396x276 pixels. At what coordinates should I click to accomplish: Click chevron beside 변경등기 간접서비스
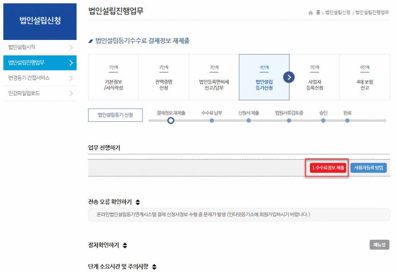(x=71, y=78)
